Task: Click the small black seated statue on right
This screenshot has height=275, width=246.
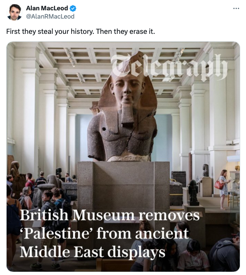Action: 193,192
